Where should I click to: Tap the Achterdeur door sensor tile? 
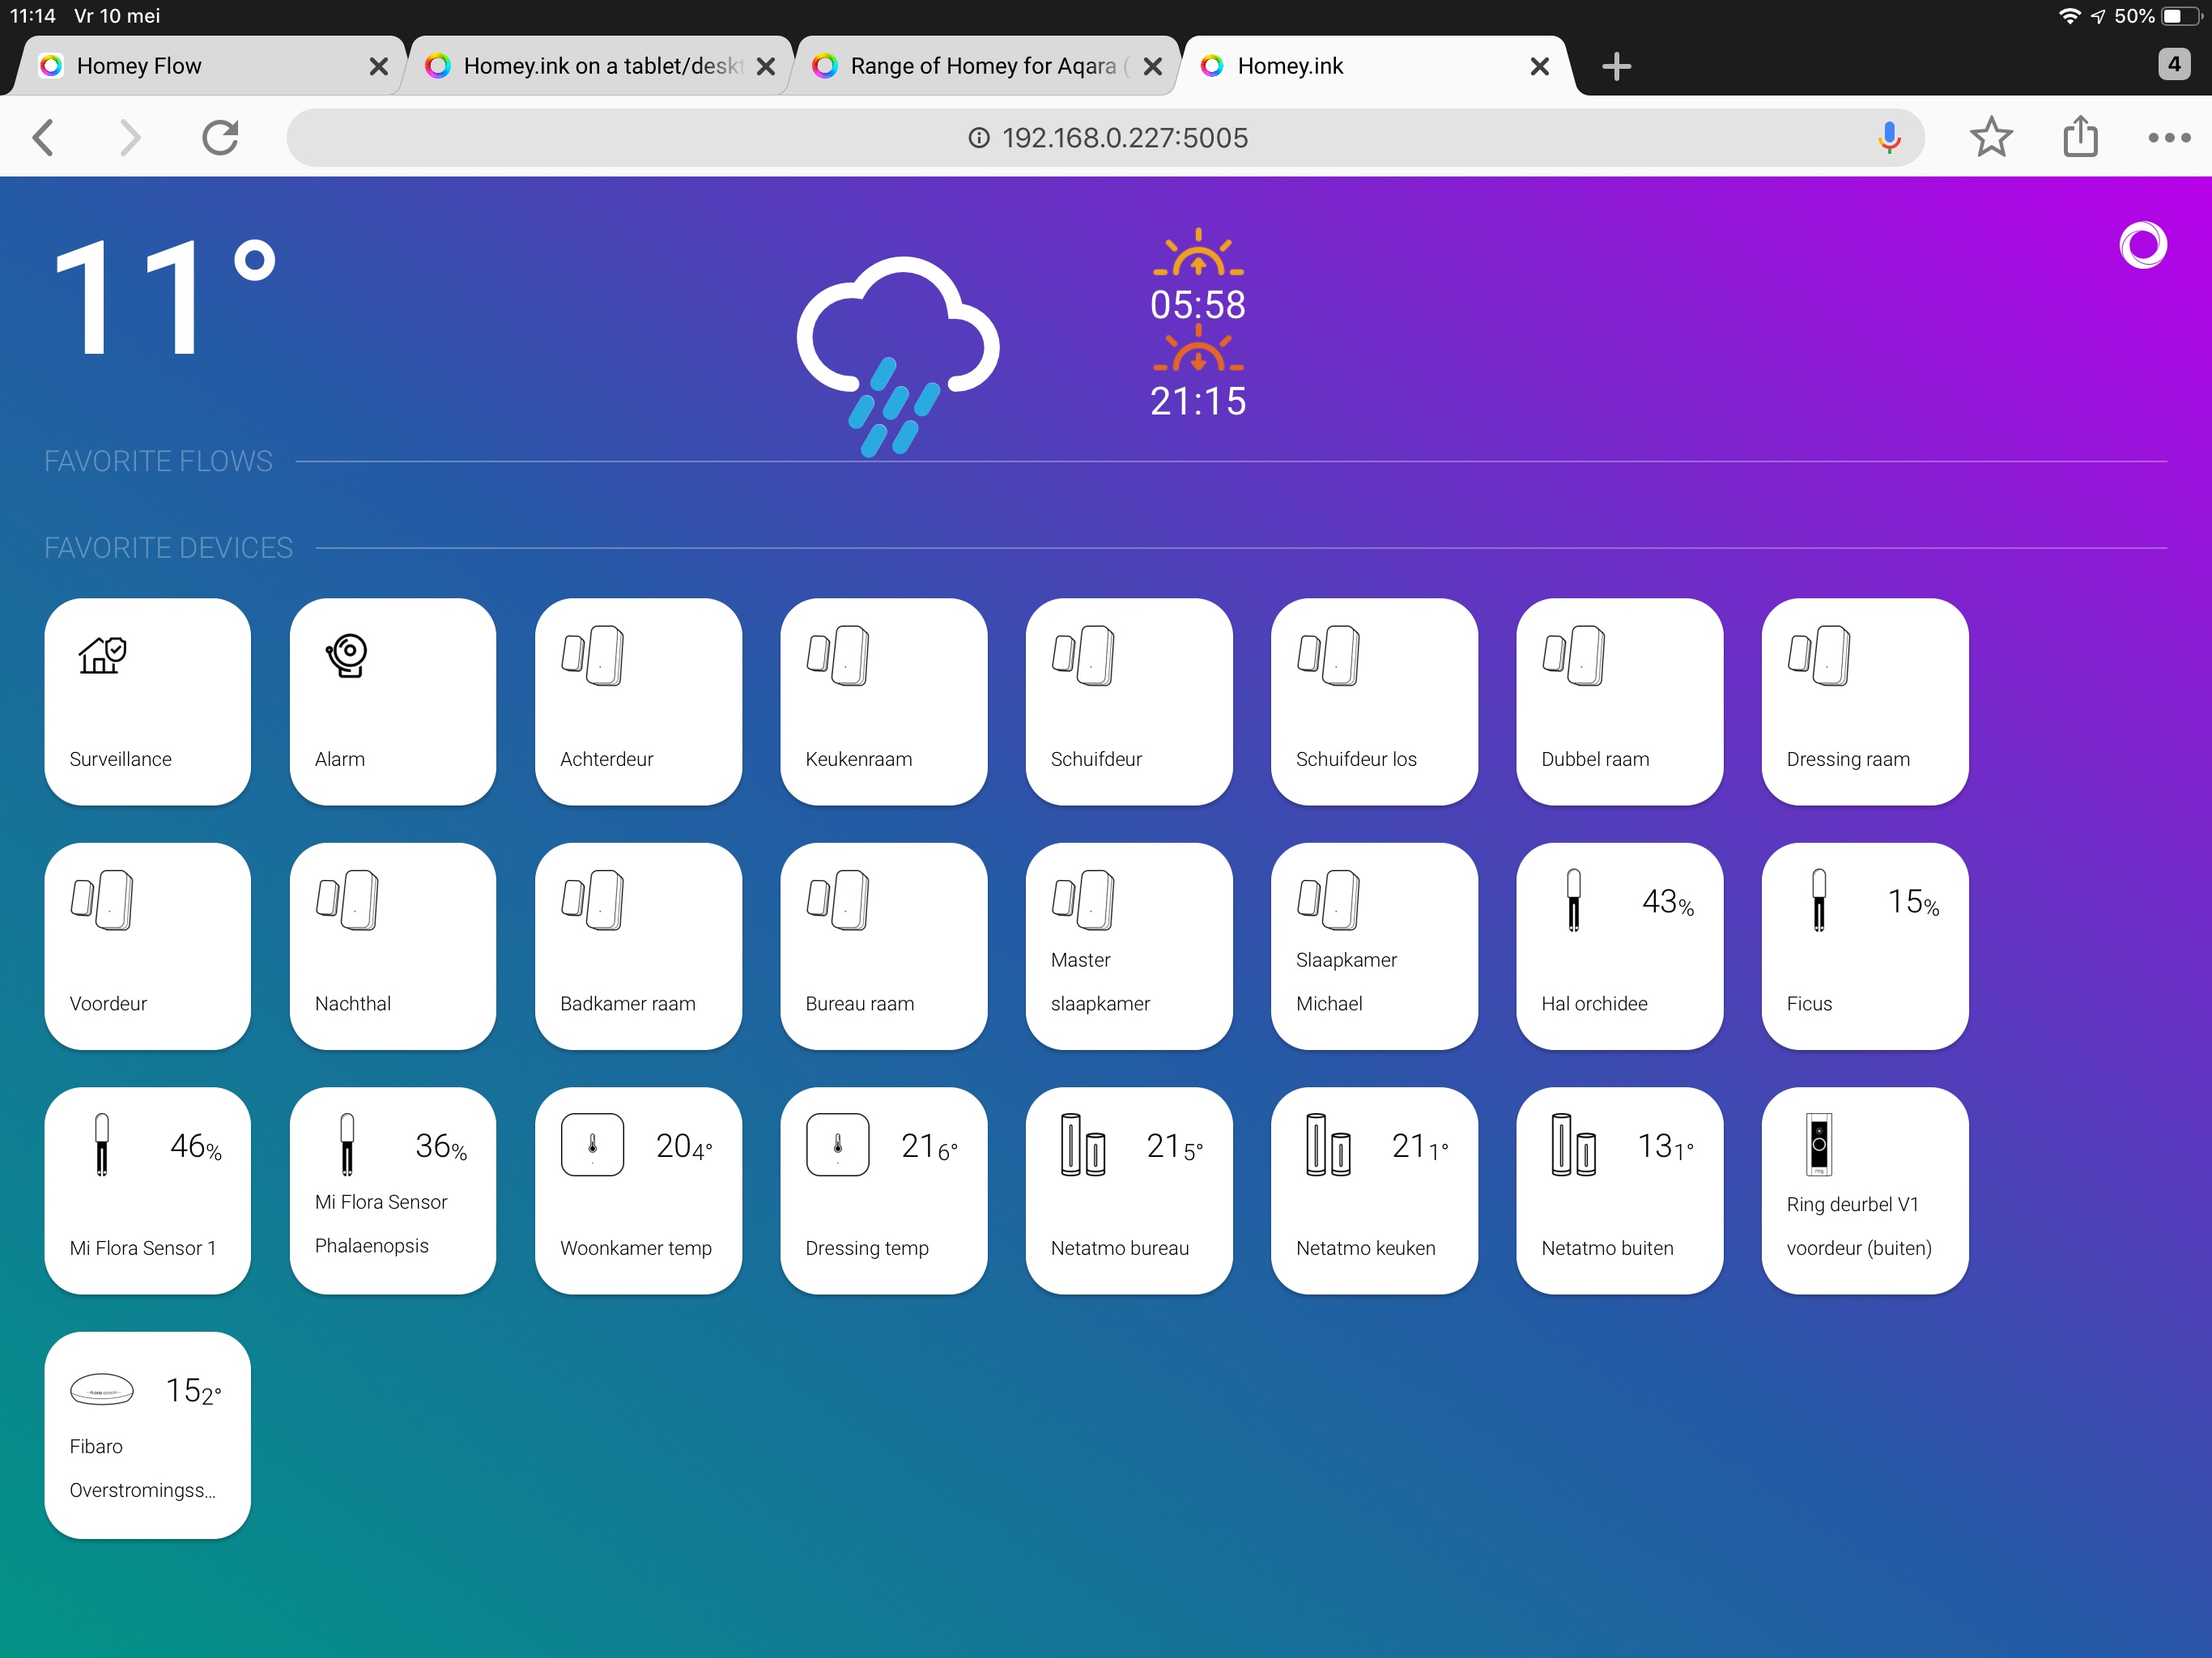click(638, 701)
